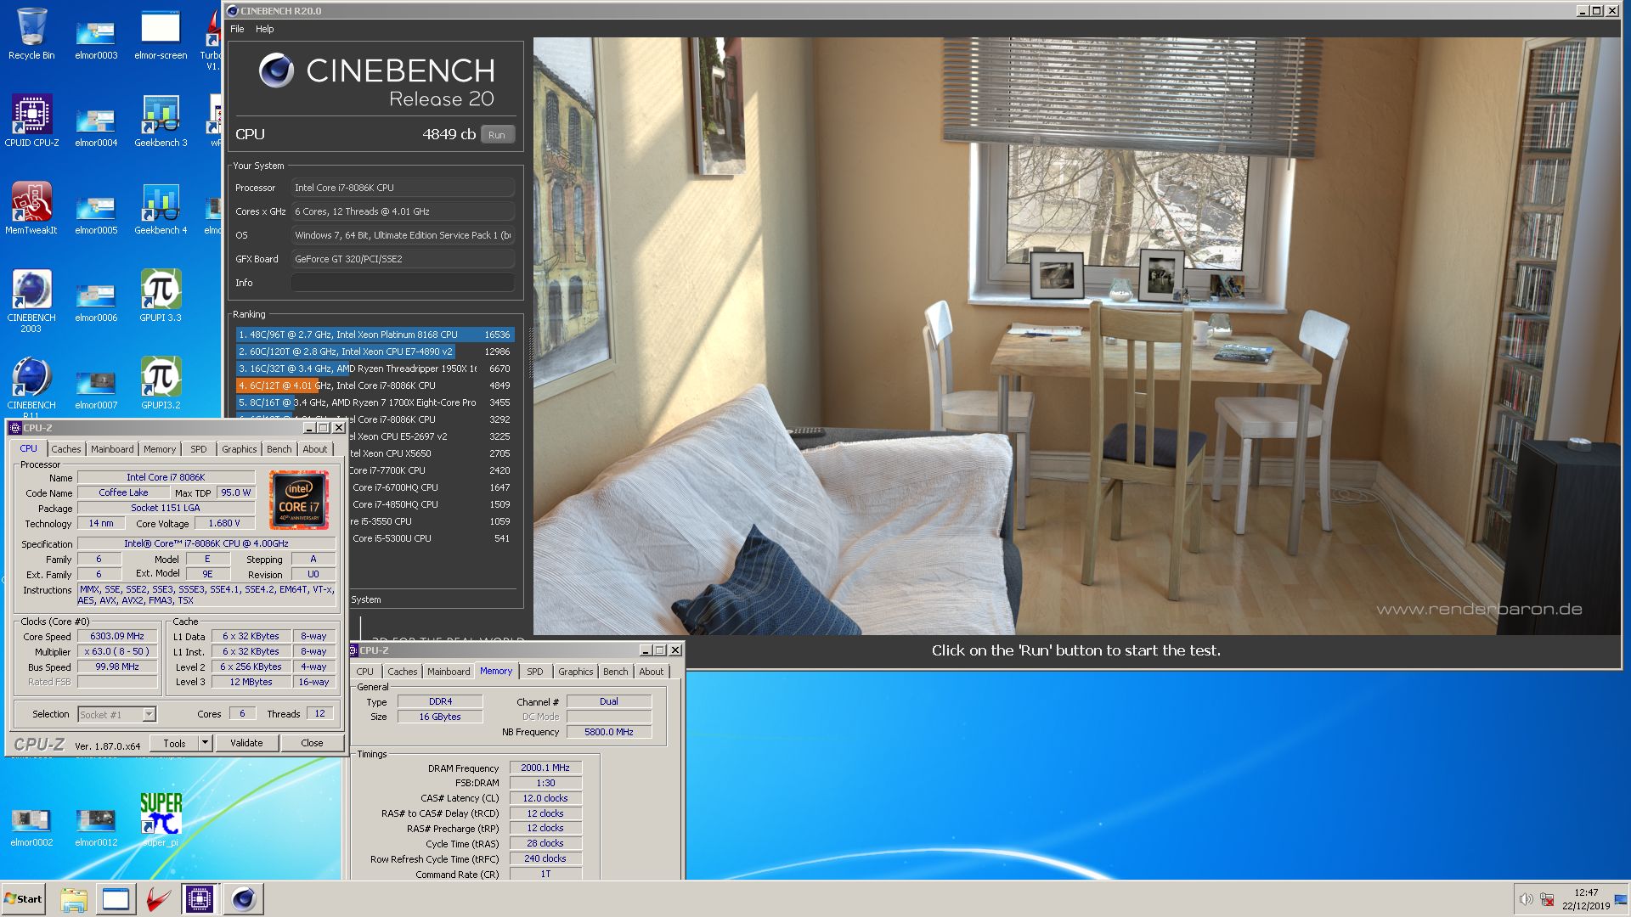Click the rendered room image preview
Image resolution: width=1631 pixels, height=917 pixels.
[x=1076, y=335]
